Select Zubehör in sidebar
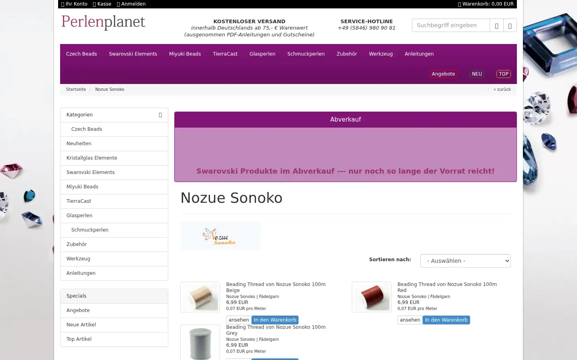This screenshot has height=360, width=577. coord(114,244)
